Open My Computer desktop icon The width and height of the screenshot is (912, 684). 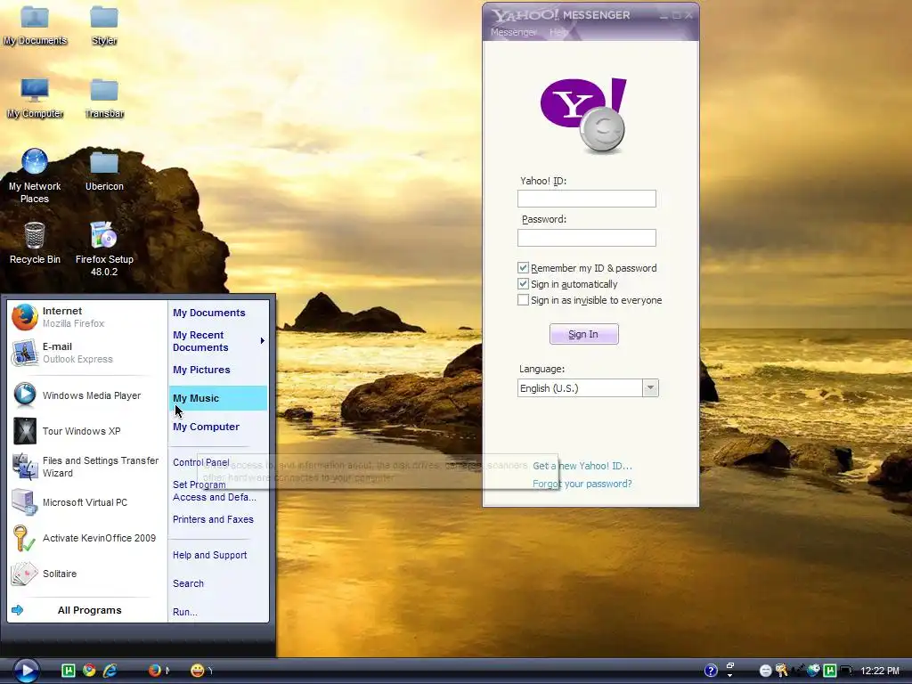(x=35, y=98)
